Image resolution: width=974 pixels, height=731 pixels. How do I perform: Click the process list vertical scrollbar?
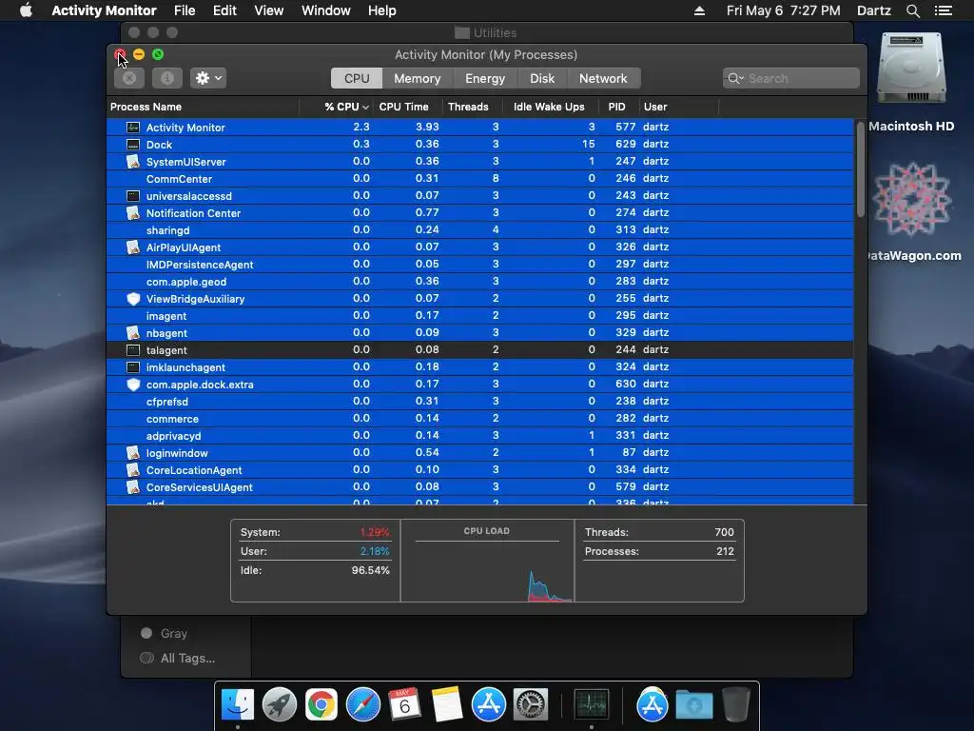pos(860,169)
